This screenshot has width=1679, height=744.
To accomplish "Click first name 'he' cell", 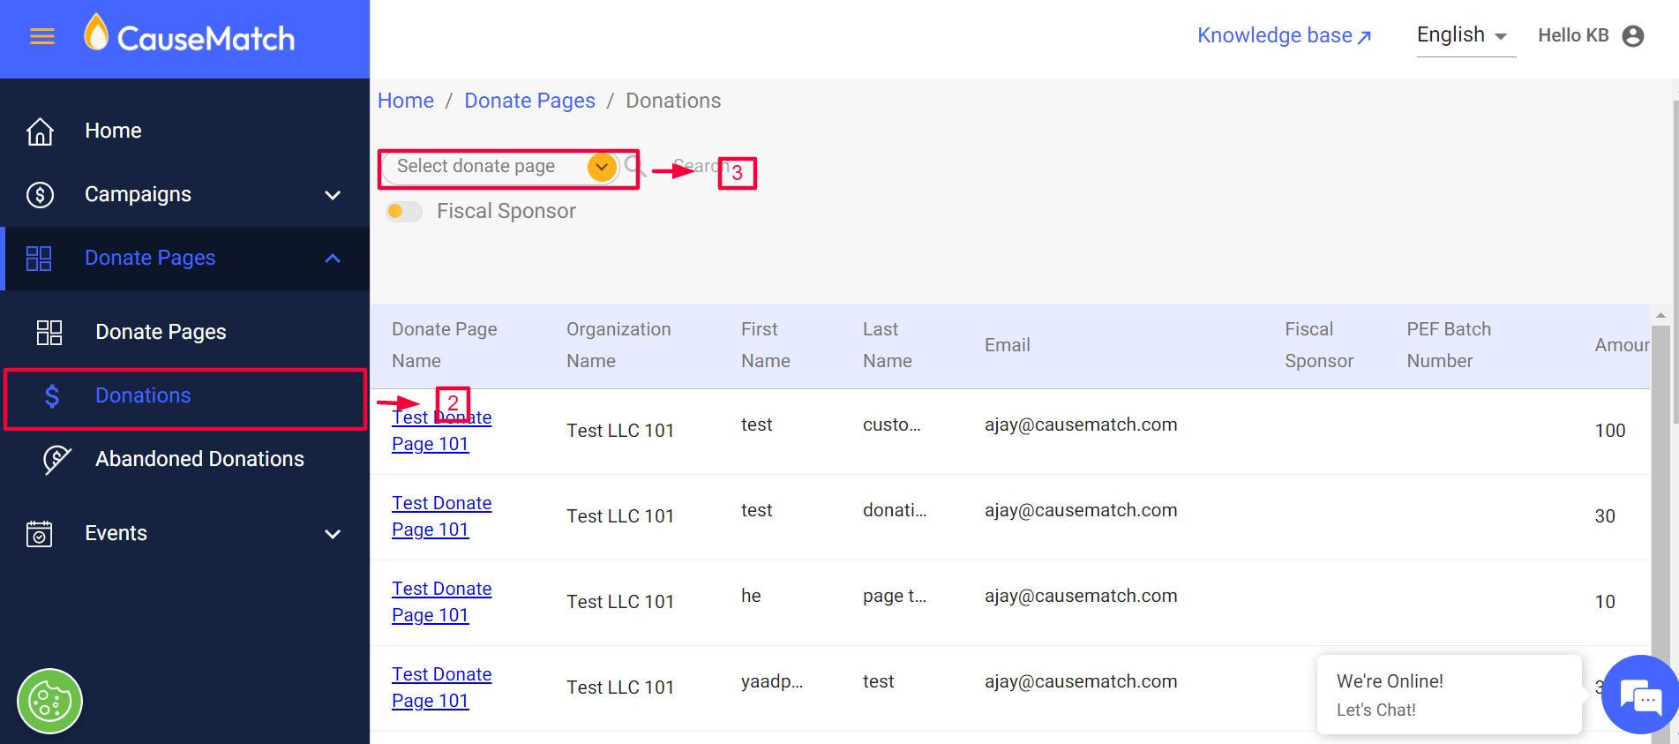I will 751,596.
